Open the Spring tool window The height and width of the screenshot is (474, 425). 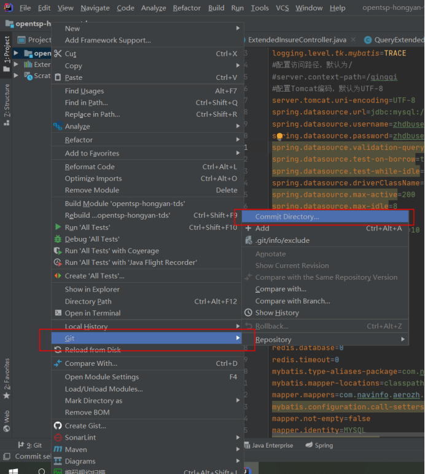click(319, 445)
